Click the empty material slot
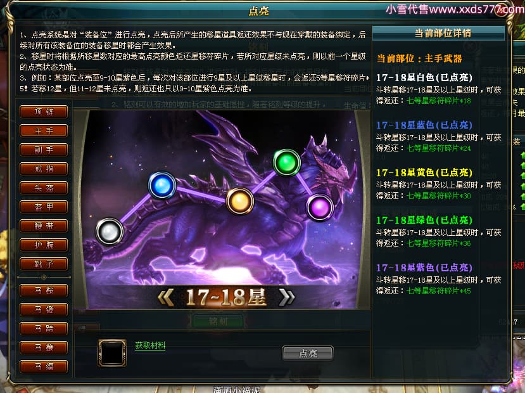Image resolution: width=525 pixels, height=393 pixels. point(112,352)
